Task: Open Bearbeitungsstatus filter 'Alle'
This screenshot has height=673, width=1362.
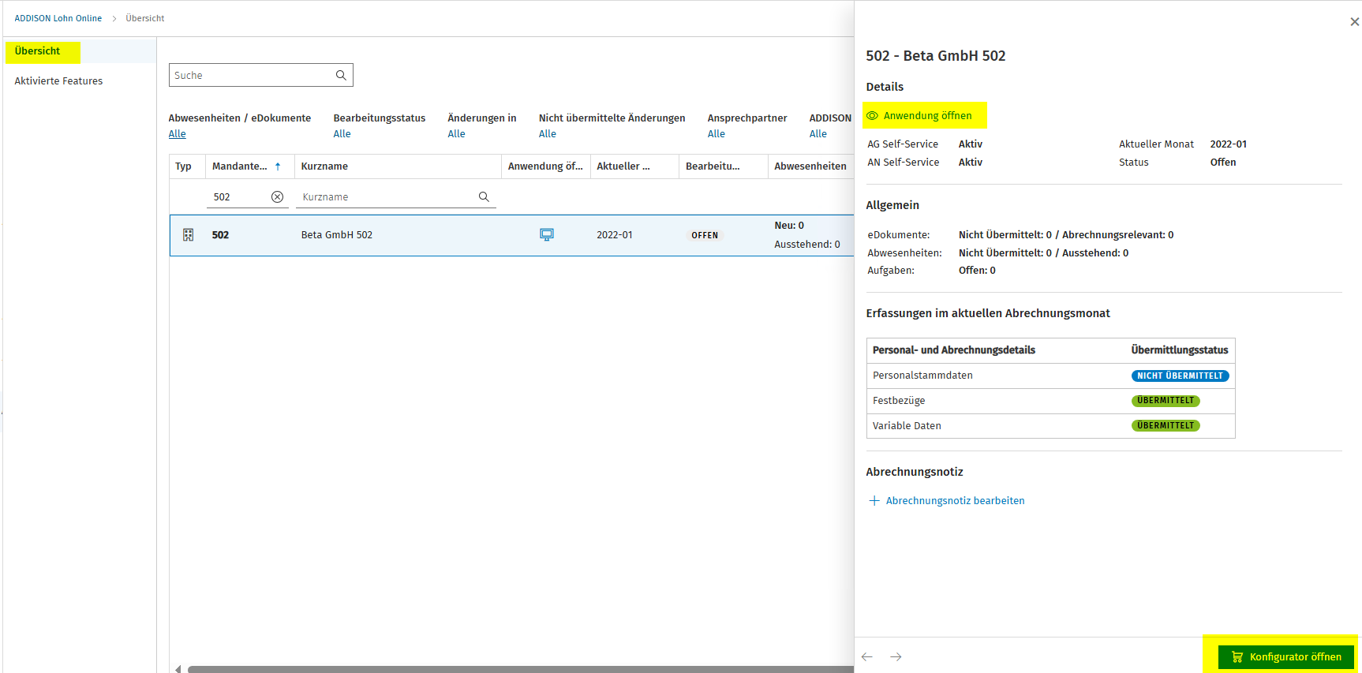Action: (x=342, y=134)
